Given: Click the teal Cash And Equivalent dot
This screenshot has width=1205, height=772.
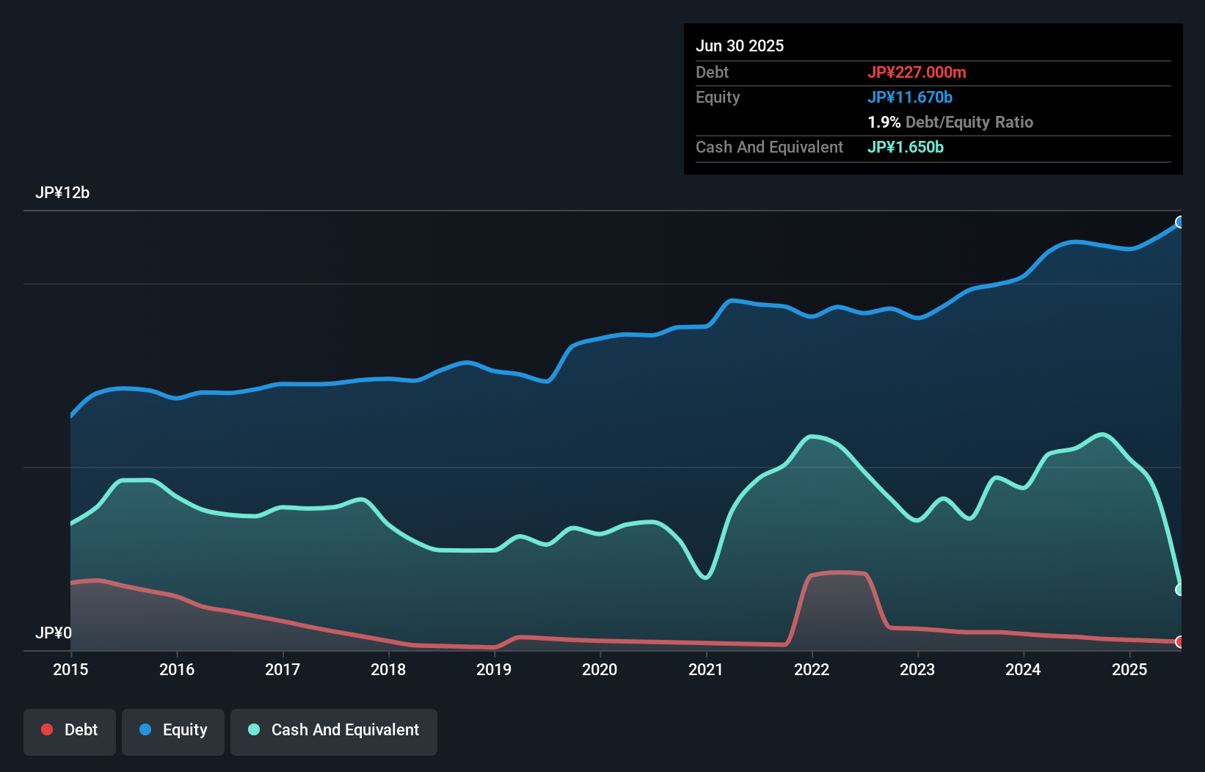Looking at the screenshot, I should [254, 729].
